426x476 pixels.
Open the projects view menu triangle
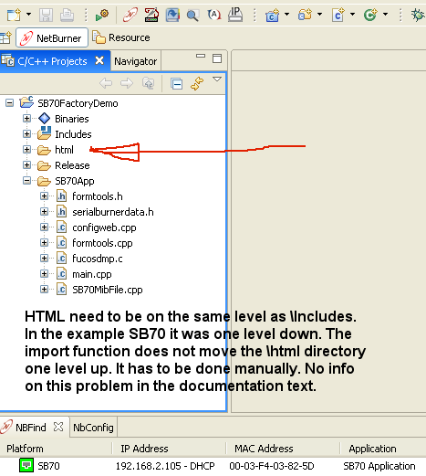tap(217, 79)
